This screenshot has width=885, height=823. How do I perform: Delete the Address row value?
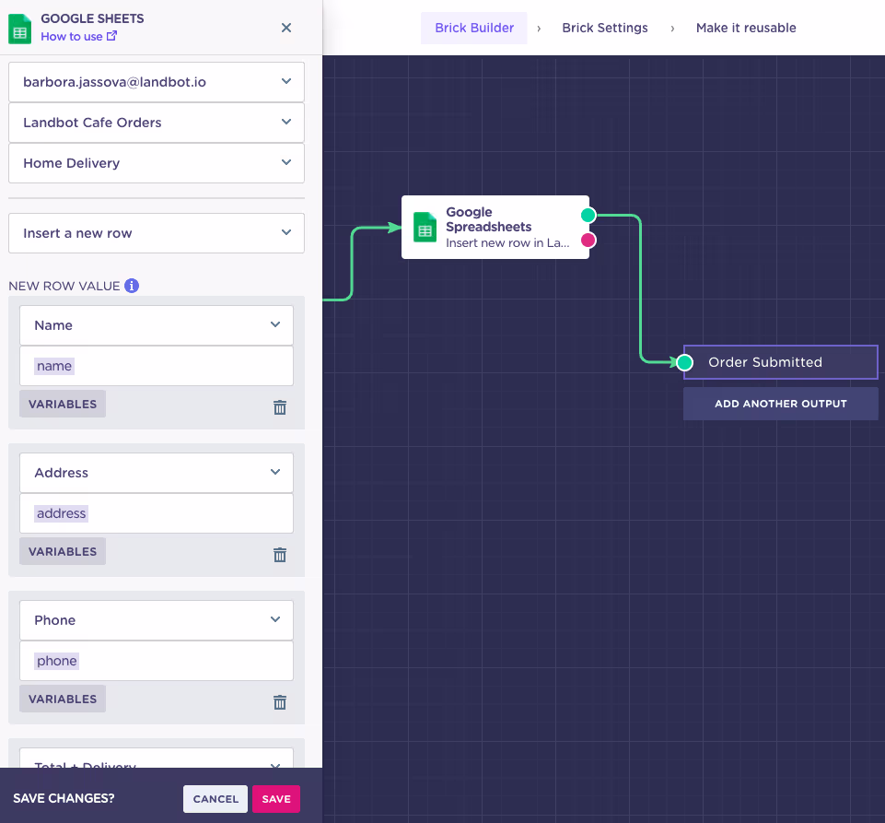[x=280, y=555]
